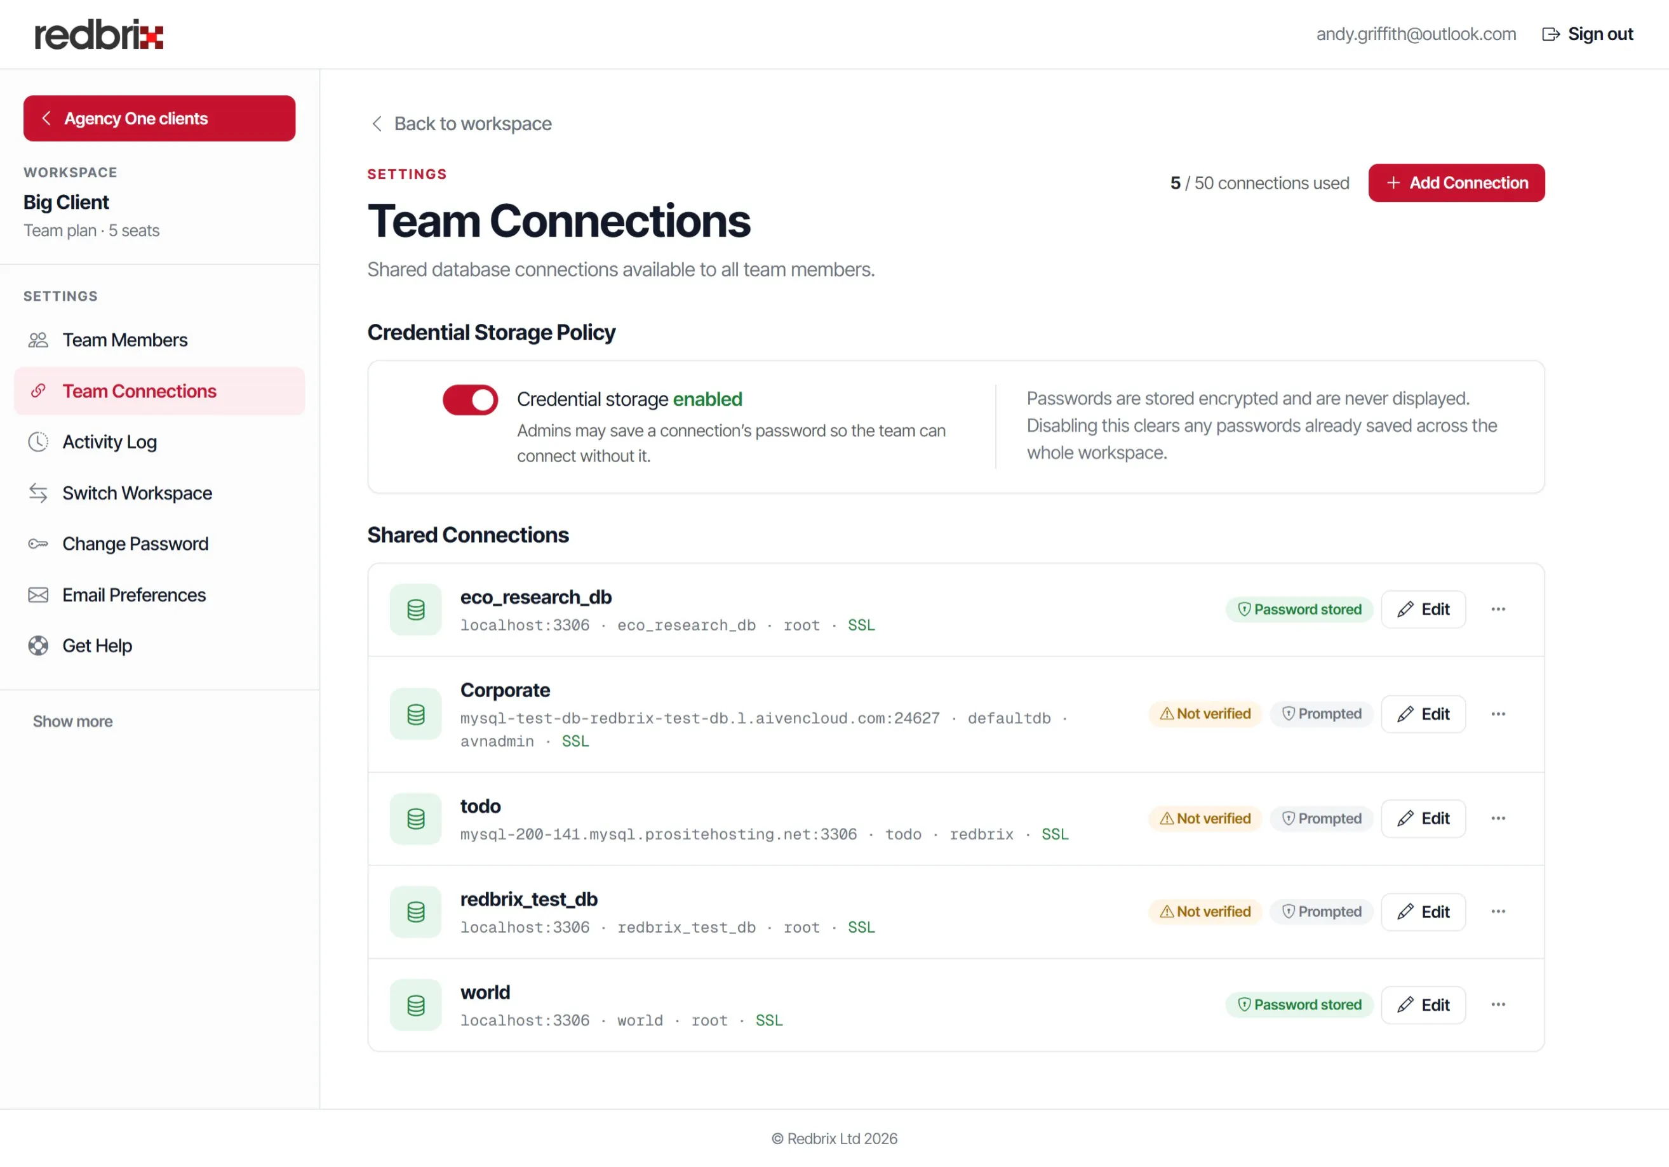Open more options for Corporate connection
The width and height of the screenshot is (1669, 1167).
pos(1498,714)
